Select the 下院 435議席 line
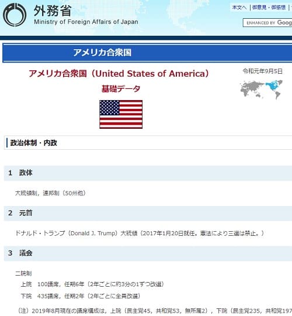Screen dimensions: 292x316 point(81,296)
